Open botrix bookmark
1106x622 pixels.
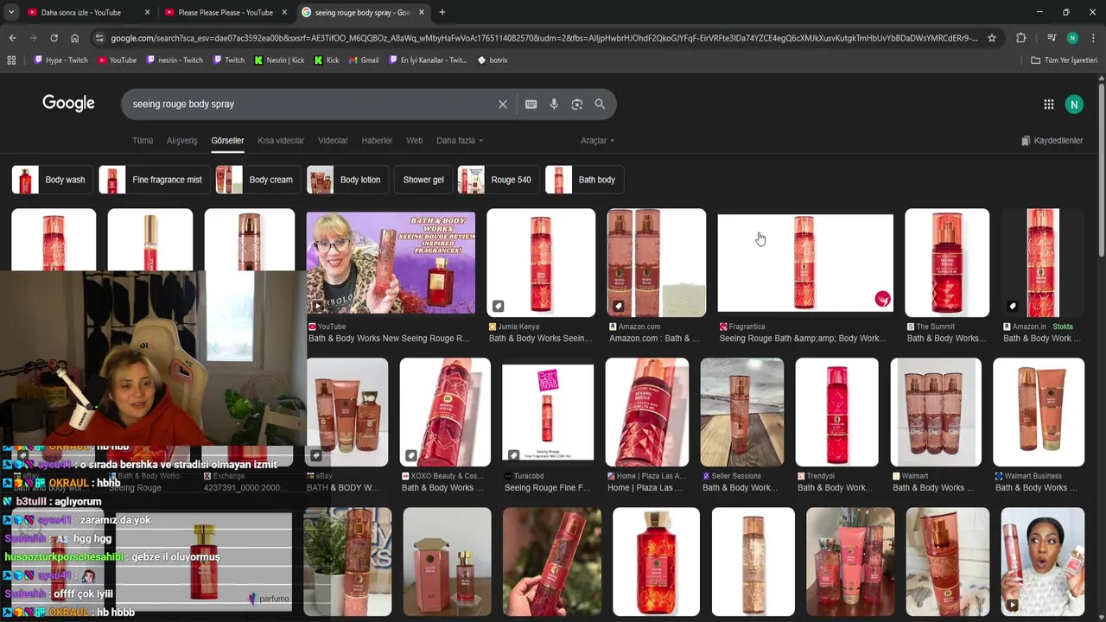[493, 60]
